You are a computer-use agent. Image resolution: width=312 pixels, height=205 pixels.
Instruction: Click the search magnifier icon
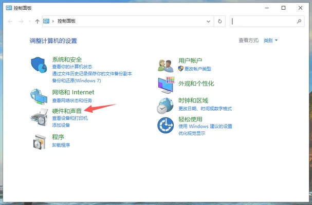click(x=299, y=21)
